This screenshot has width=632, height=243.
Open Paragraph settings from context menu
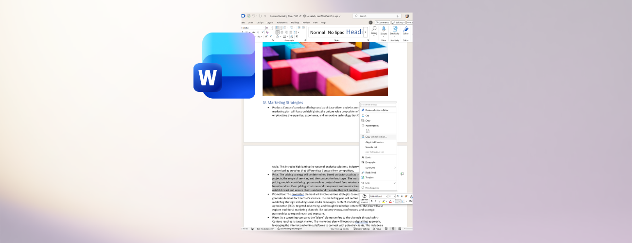pos(378,162)
